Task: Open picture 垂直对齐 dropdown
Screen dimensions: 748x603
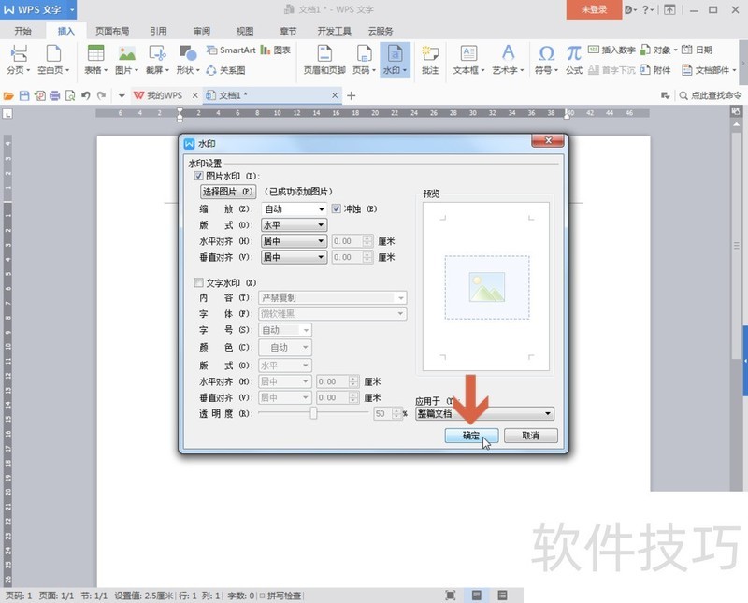Action: (294, 257)
